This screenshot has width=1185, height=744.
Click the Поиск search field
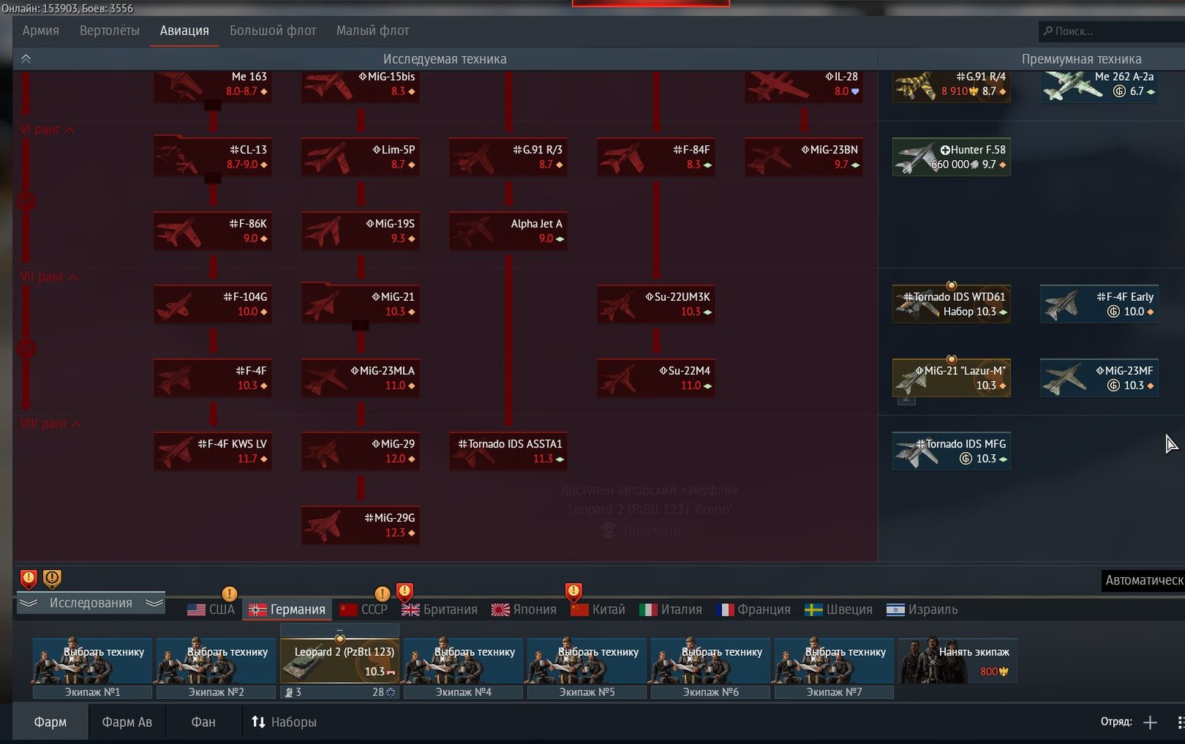click(x=1111, y=31)
